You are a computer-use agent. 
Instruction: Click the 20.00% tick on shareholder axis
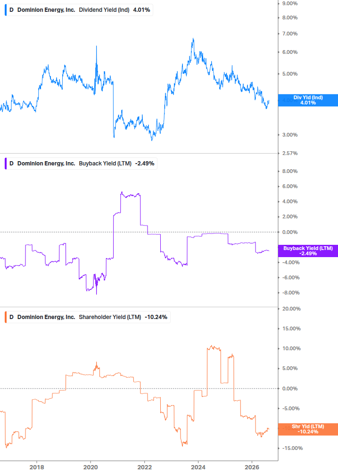[x=291, y=309]
